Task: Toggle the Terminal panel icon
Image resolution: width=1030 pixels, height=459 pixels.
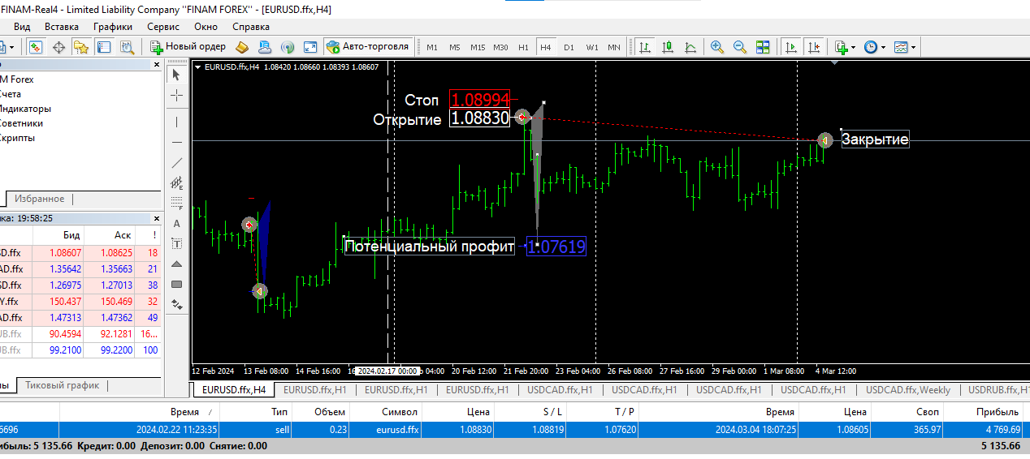Action: pyautogui.click(x=103, y=47)
